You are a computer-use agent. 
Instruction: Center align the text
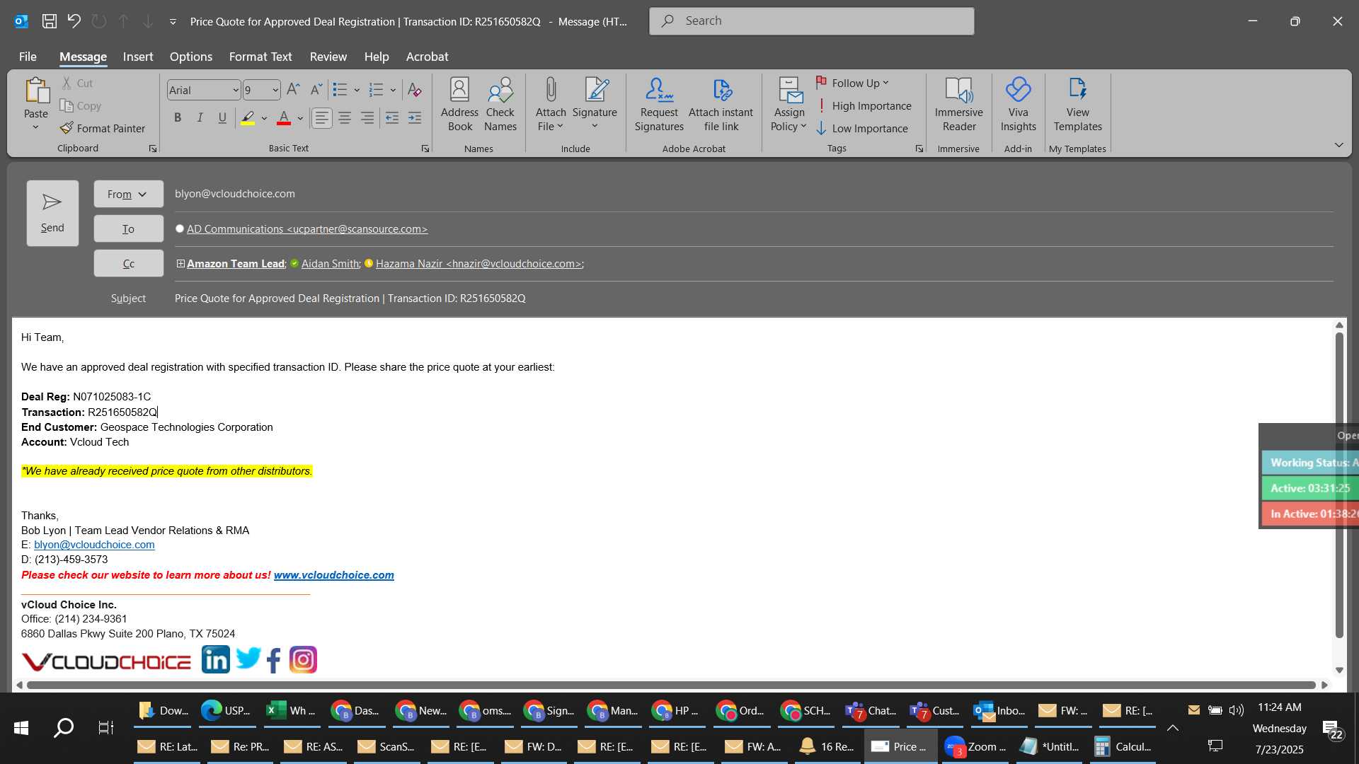pyautogui.click(x=345, y=118)
